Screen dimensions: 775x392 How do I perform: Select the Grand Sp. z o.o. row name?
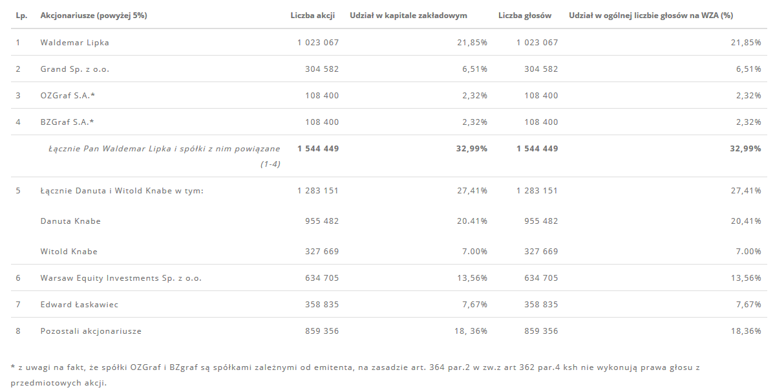tap(74, 69)
